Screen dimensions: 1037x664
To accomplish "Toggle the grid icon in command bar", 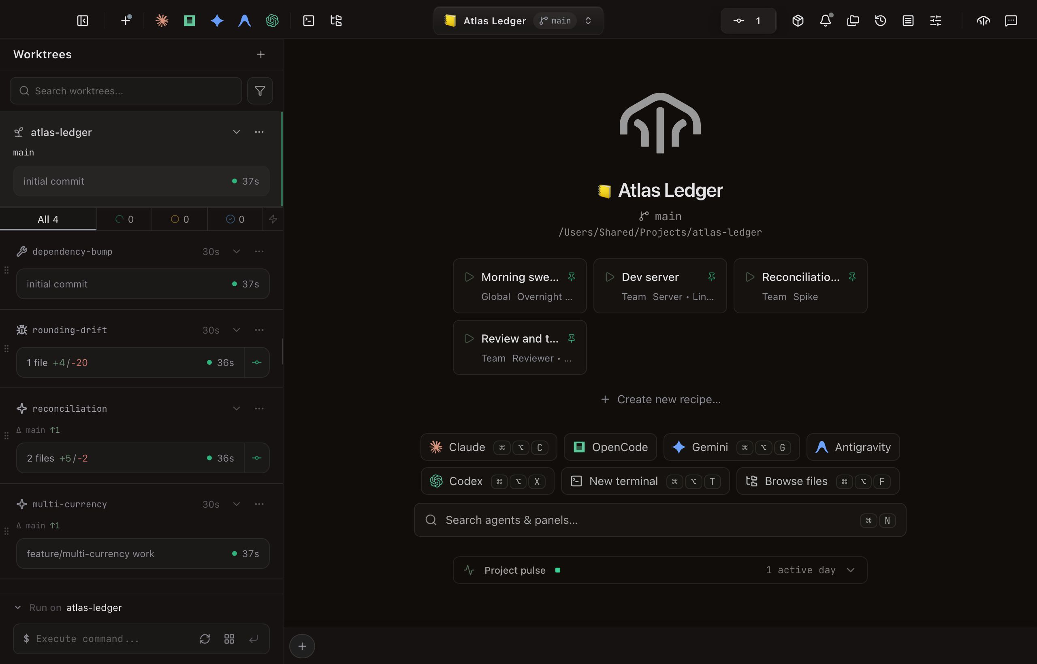I will pos(229,638).
